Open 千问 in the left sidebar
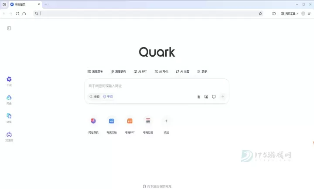Screen dimensions: 314x189 point(9,81)
